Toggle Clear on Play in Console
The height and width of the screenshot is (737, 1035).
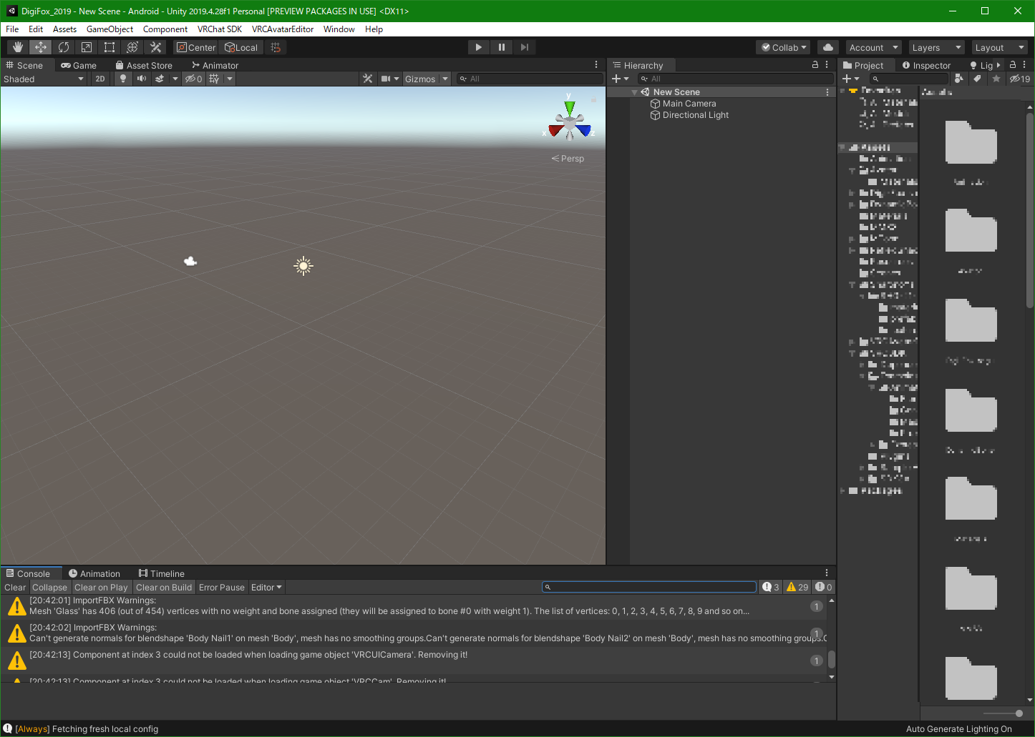(101, 587)
